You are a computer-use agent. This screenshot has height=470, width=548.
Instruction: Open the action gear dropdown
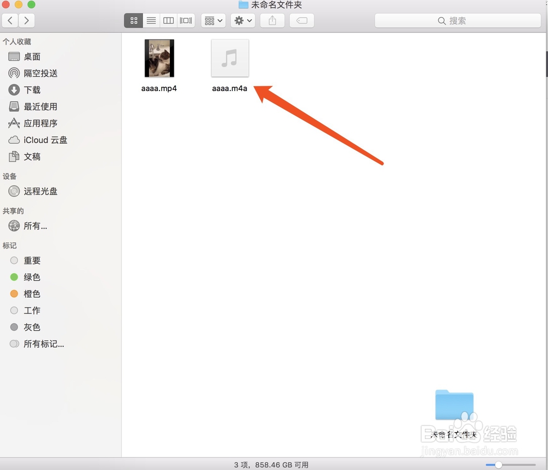pos(242,20)
